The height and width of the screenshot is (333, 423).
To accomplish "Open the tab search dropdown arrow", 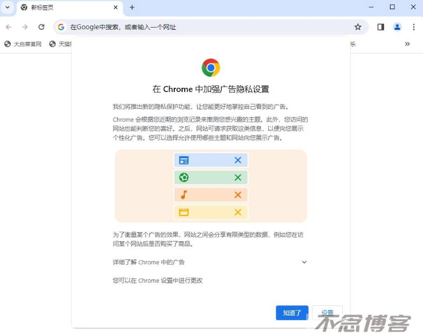I will [8, 8].
